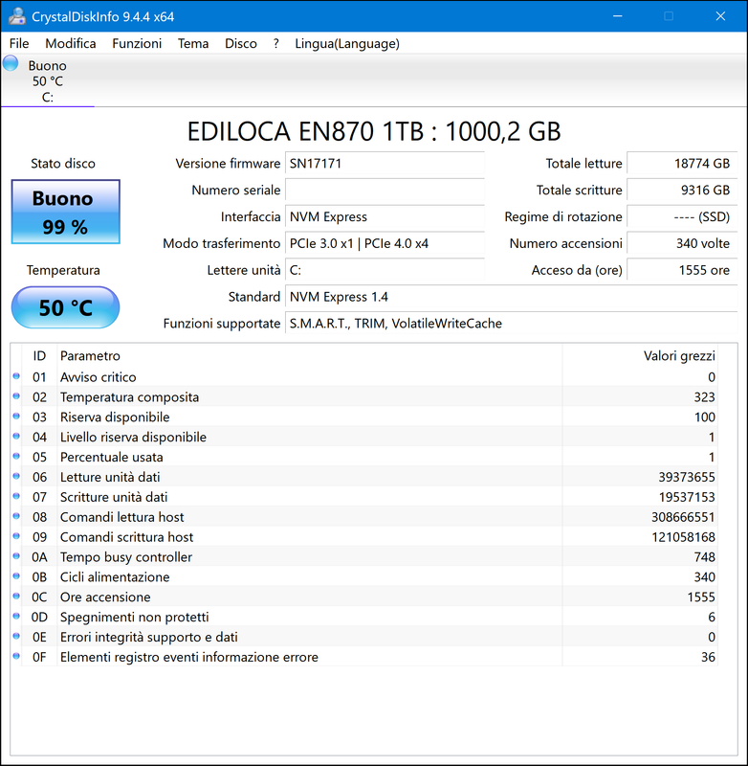Click the status dot for Comandi scrittura host
748x766 pixels.
(x=16, y=536)
